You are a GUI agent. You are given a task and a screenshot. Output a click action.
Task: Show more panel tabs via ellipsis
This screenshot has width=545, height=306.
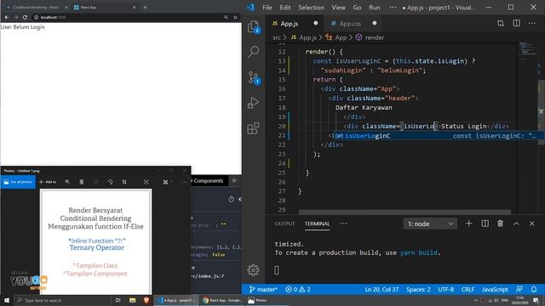click(x=343, y=224)
